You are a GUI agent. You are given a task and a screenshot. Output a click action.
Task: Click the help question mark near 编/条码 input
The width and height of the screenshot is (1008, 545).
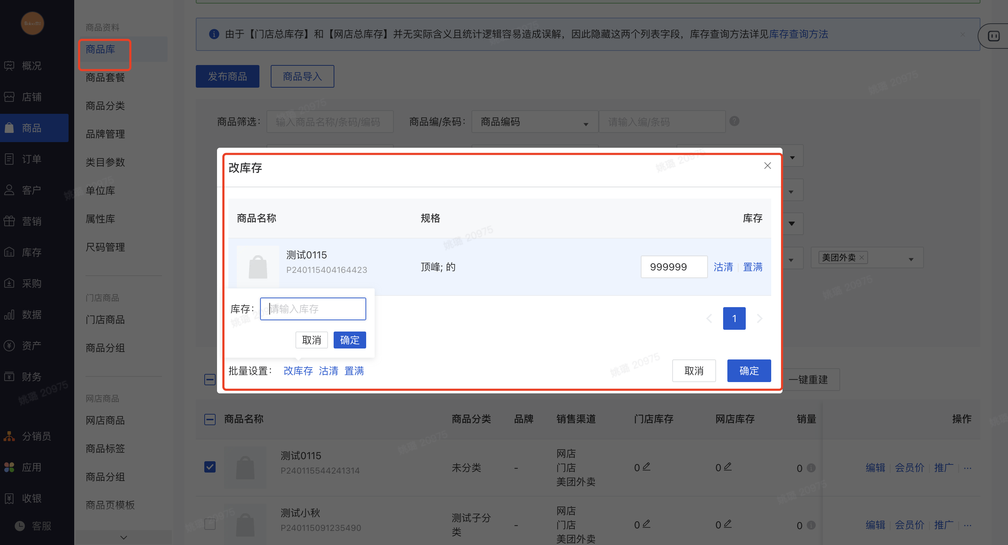[734, 121]
